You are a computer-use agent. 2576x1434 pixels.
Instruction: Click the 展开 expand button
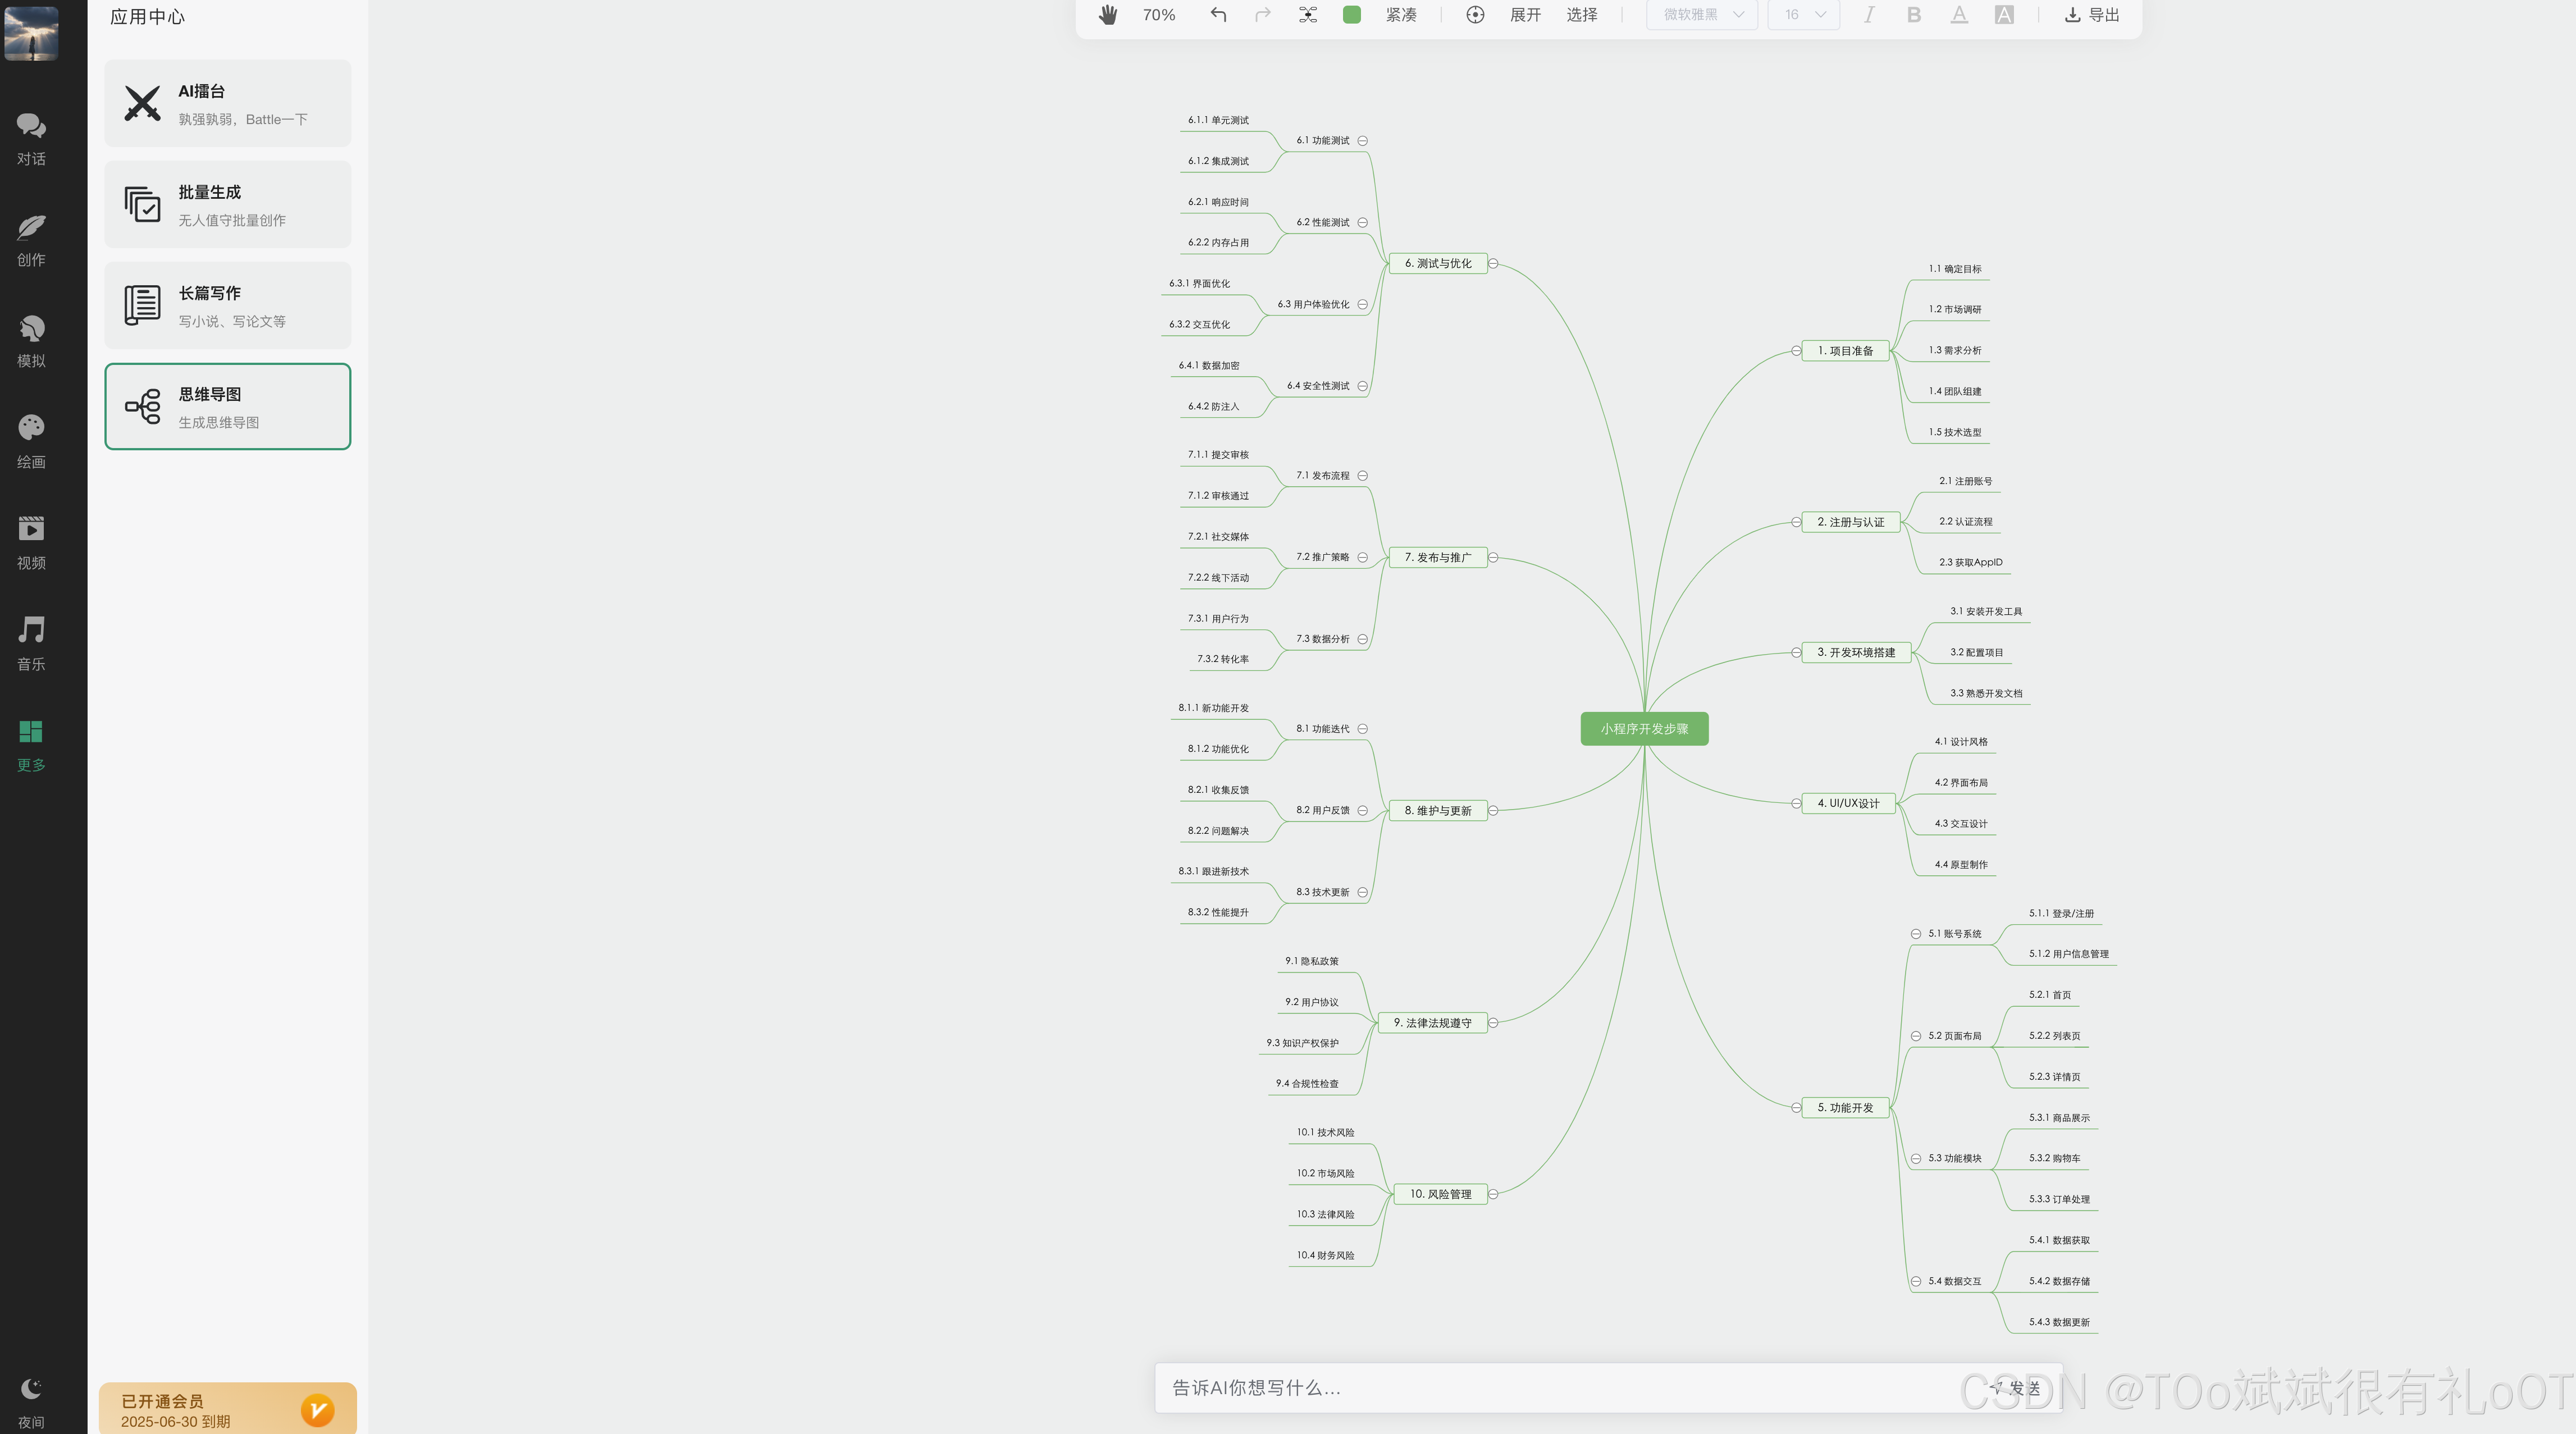coord(1525,15)
